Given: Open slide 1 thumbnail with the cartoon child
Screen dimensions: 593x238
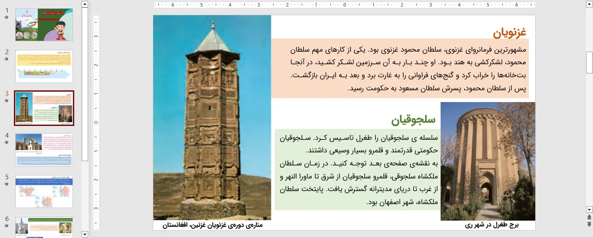Looking at the screenshot, I should pos(44,25).
